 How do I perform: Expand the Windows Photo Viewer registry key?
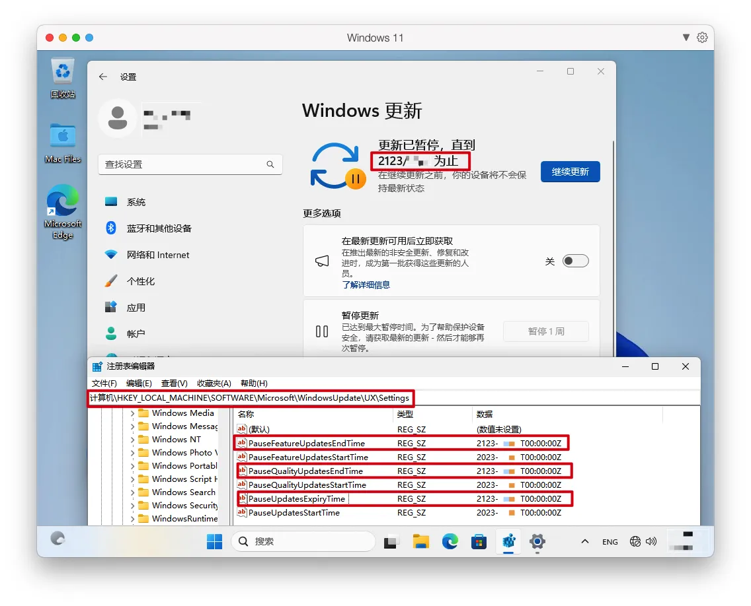tap(133, 452)
